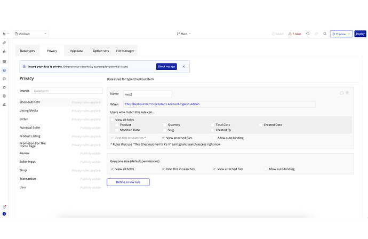
Task: Check the Modified Date field checkbox
Action: pos(117,130)
